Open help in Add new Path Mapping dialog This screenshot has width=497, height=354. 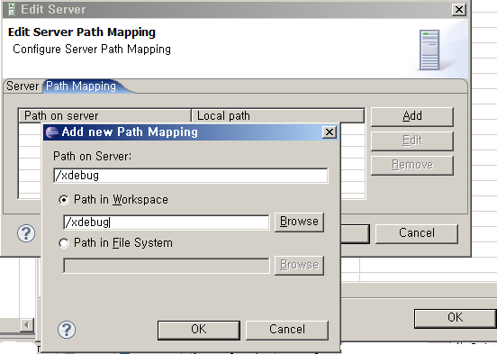(67, 330)
